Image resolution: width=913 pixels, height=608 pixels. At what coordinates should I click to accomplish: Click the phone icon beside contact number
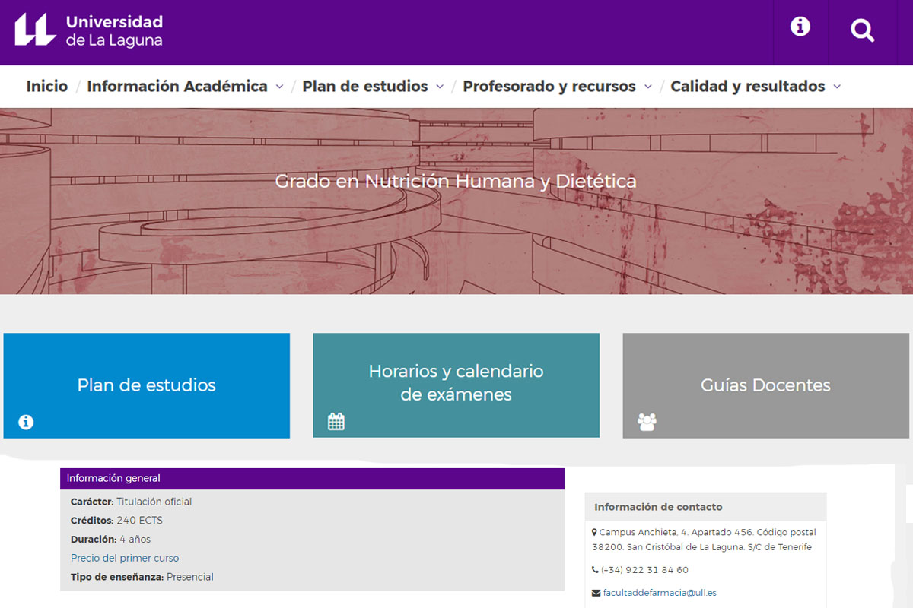pyautogui.click(x=595, y=570)
